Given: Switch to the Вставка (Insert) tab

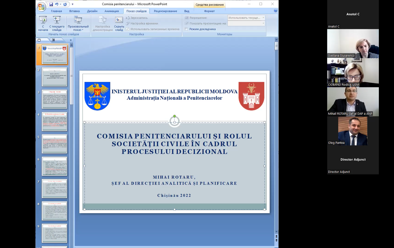Looking at the screenshot, I should [74, 11].
